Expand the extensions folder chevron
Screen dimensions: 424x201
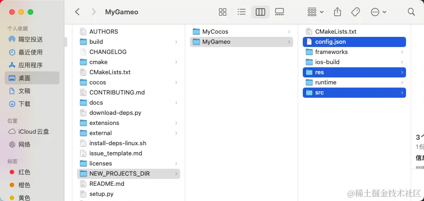176,123
